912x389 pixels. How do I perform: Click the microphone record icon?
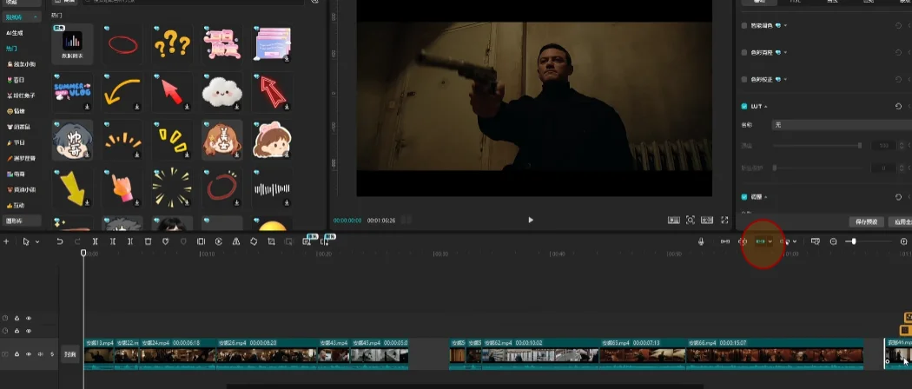(x=701, y=241)
